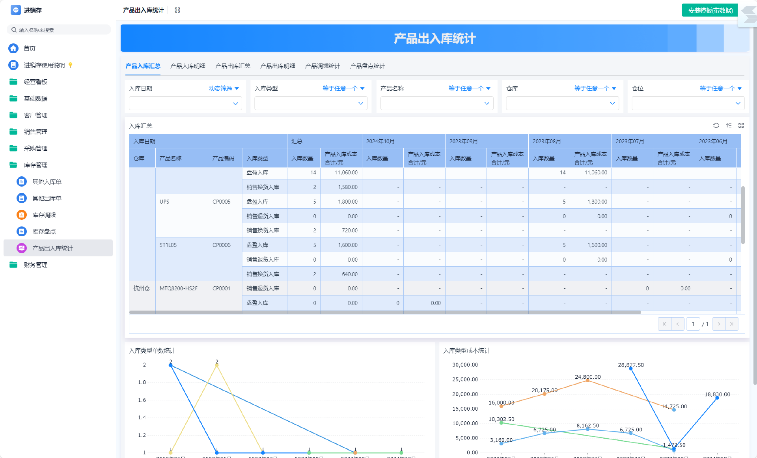Click the table's horizontal scrollbar

385,312
